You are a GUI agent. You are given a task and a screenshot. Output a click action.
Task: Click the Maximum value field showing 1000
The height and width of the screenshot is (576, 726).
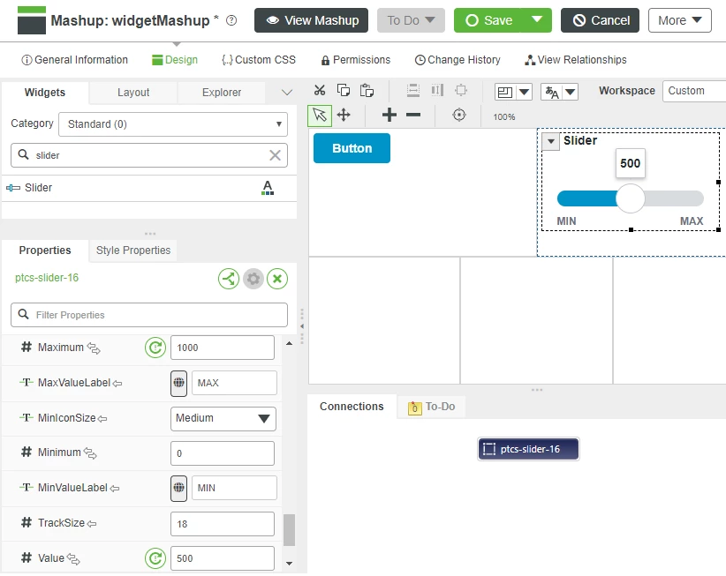(x=223, y=348)
